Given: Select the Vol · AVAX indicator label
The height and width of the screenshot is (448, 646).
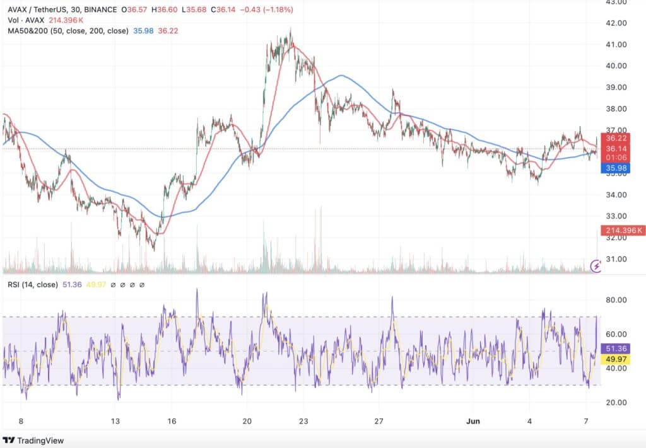Looking at the screenshot, I should coord(26,20).
